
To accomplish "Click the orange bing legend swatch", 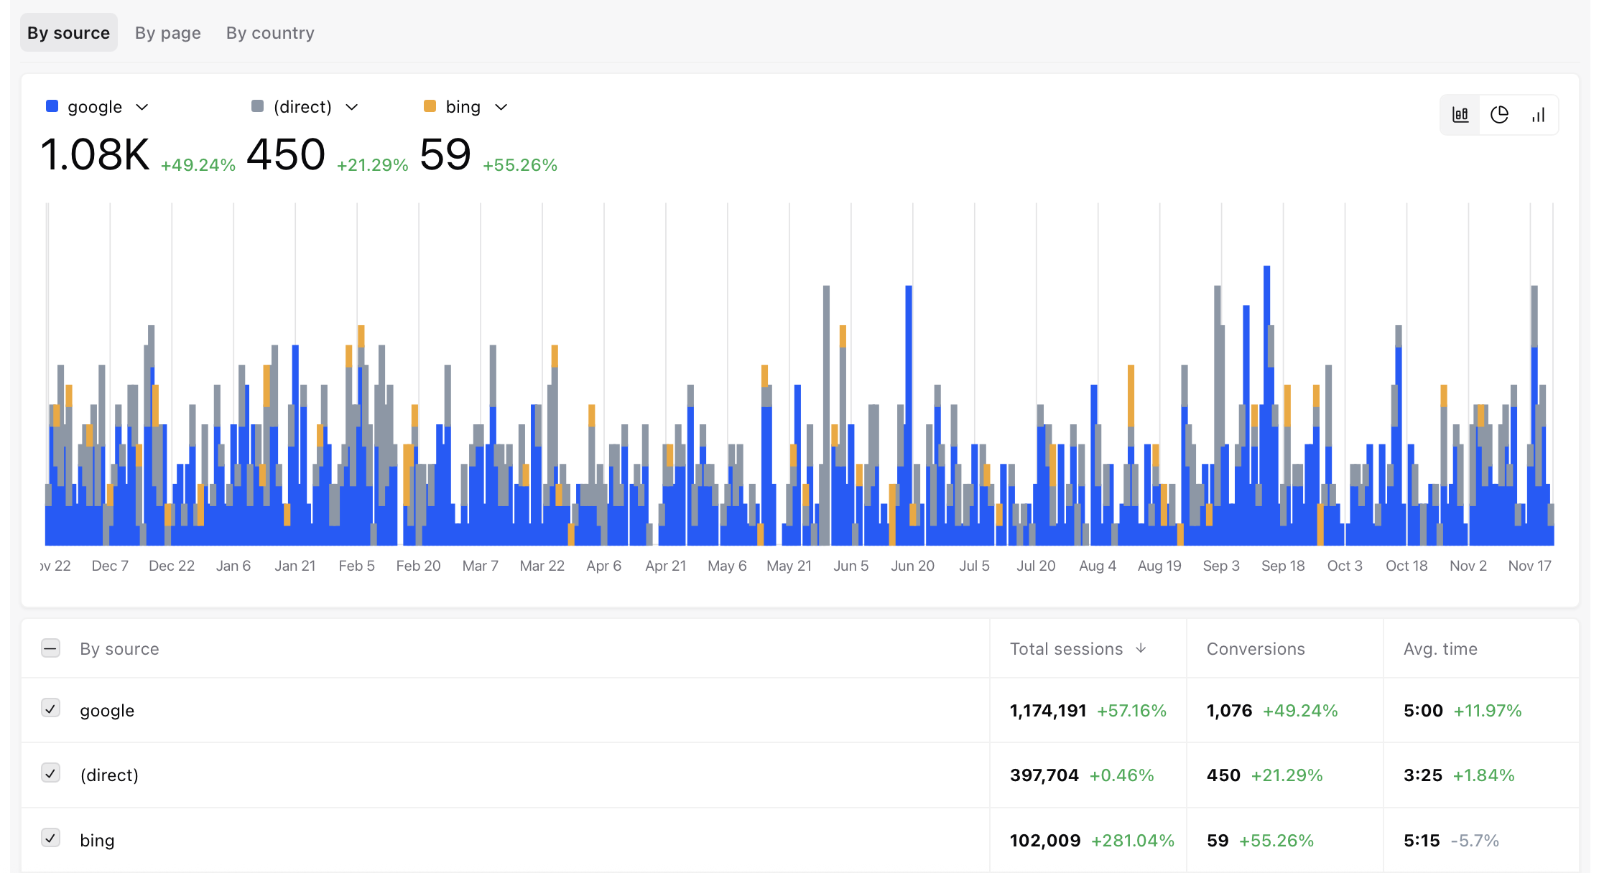I will (x=430, y=106).
